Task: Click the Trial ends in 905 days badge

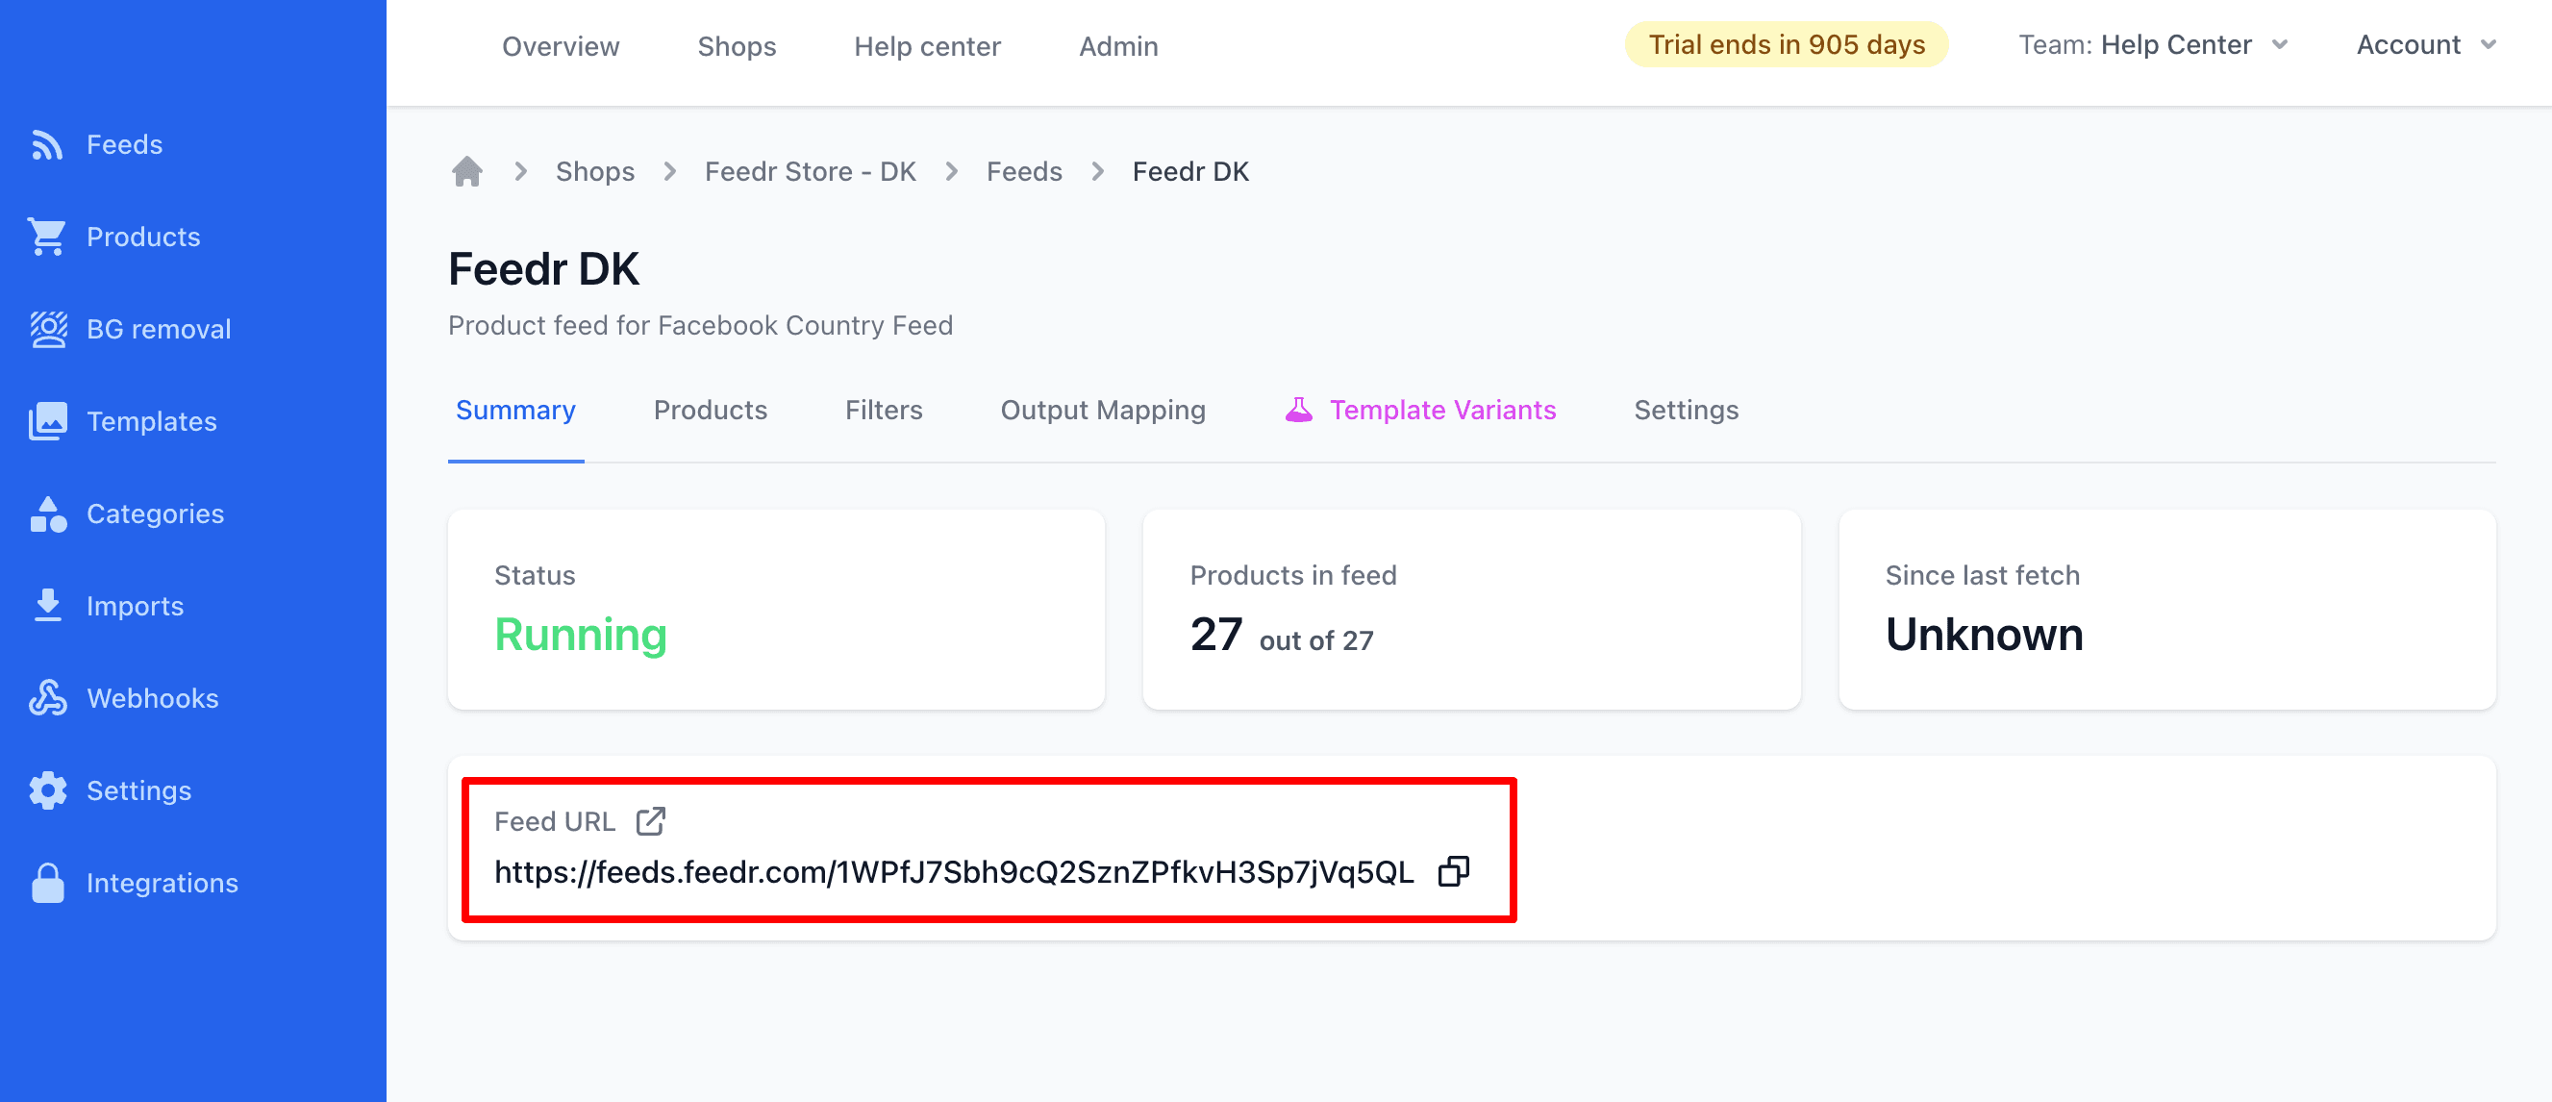Action: coord(1786,43)
